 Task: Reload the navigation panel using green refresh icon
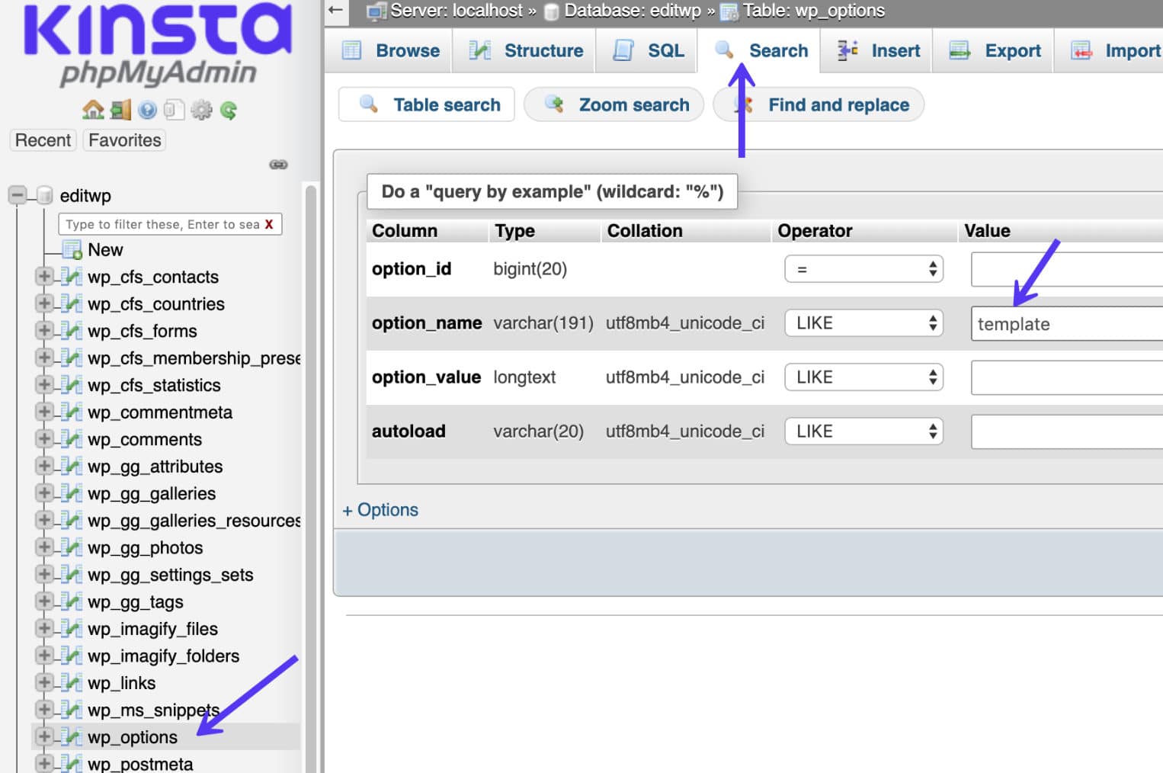tap(227, 109)
